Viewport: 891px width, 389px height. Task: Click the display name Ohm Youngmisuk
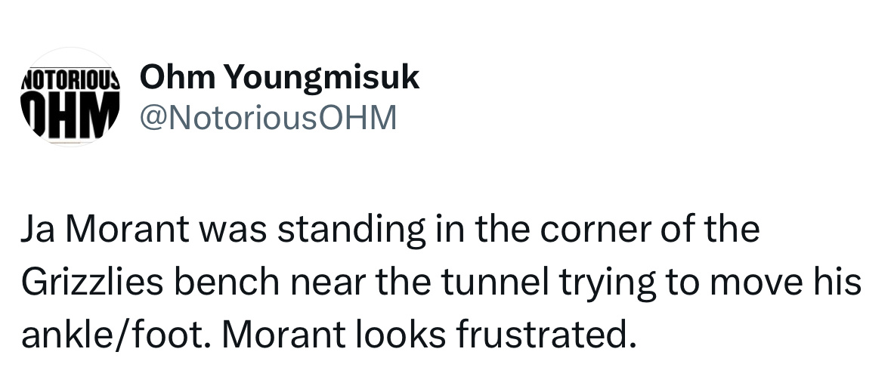280,77
